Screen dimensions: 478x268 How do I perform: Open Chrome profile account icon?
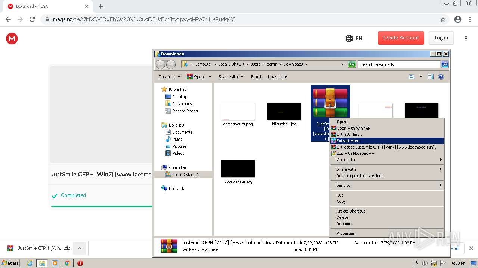(x=458, y=19)
